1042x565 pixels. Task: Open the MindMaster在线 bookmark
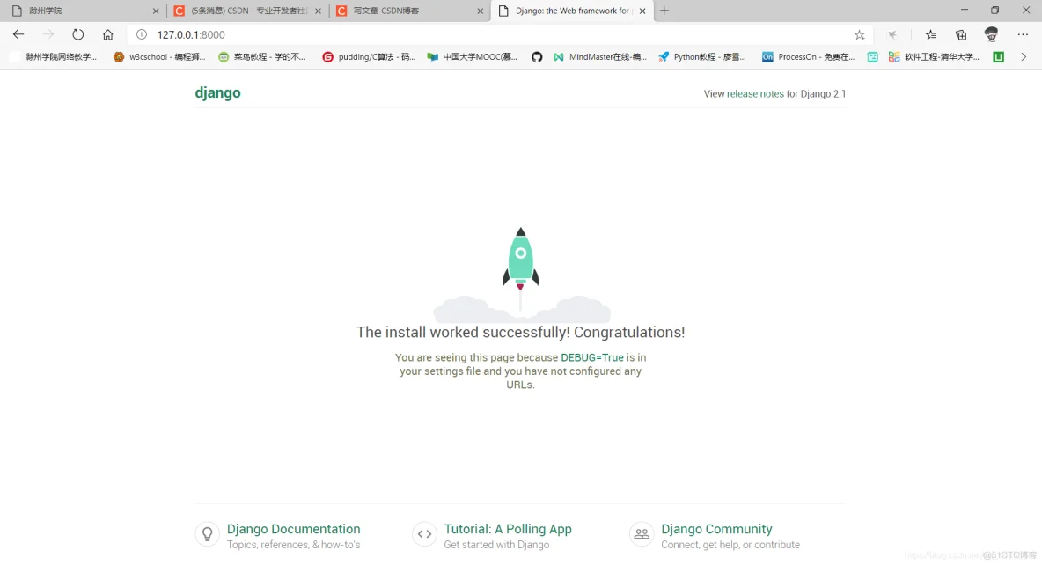pos(600,57)
